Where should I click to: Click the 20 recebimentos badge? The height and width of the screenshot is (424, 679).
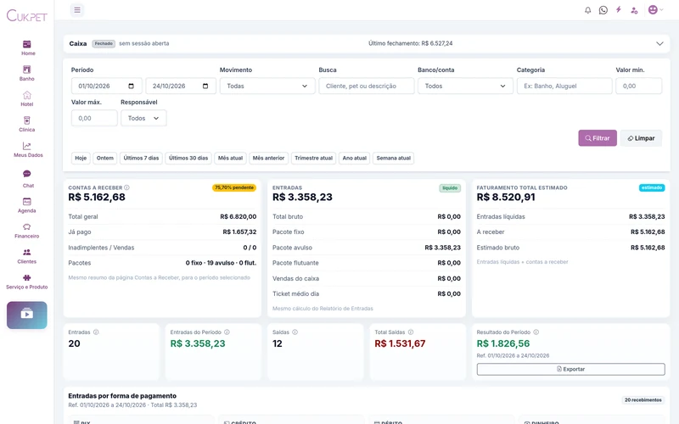pos(643,400)
